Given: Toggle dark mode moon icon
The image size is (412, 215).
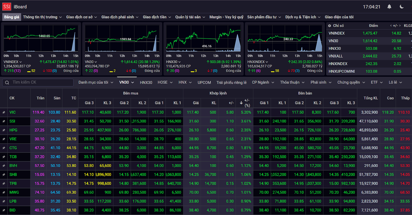Looking at the screenshot, I should [x=402, y=7].
